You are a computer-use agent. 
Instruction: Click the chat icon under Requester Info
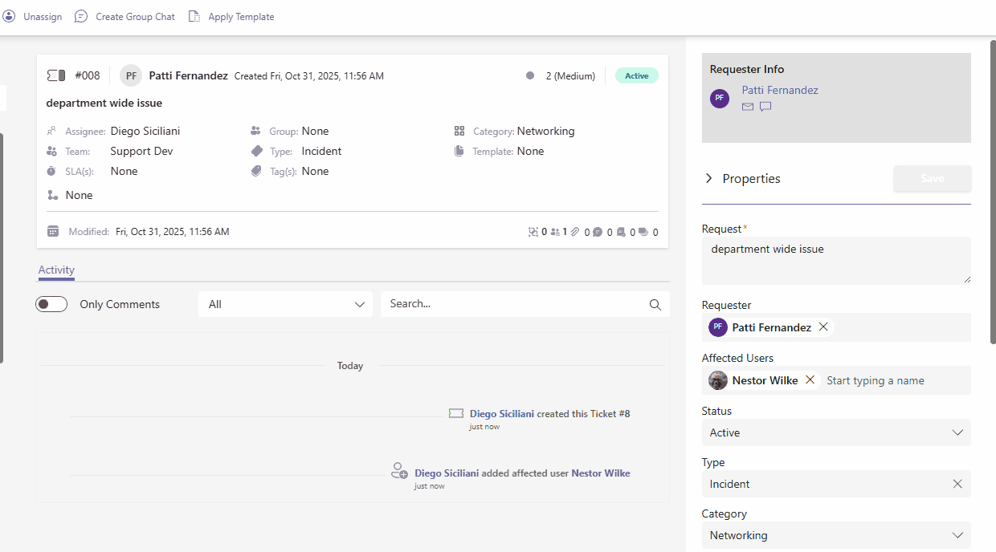[765, 107]
